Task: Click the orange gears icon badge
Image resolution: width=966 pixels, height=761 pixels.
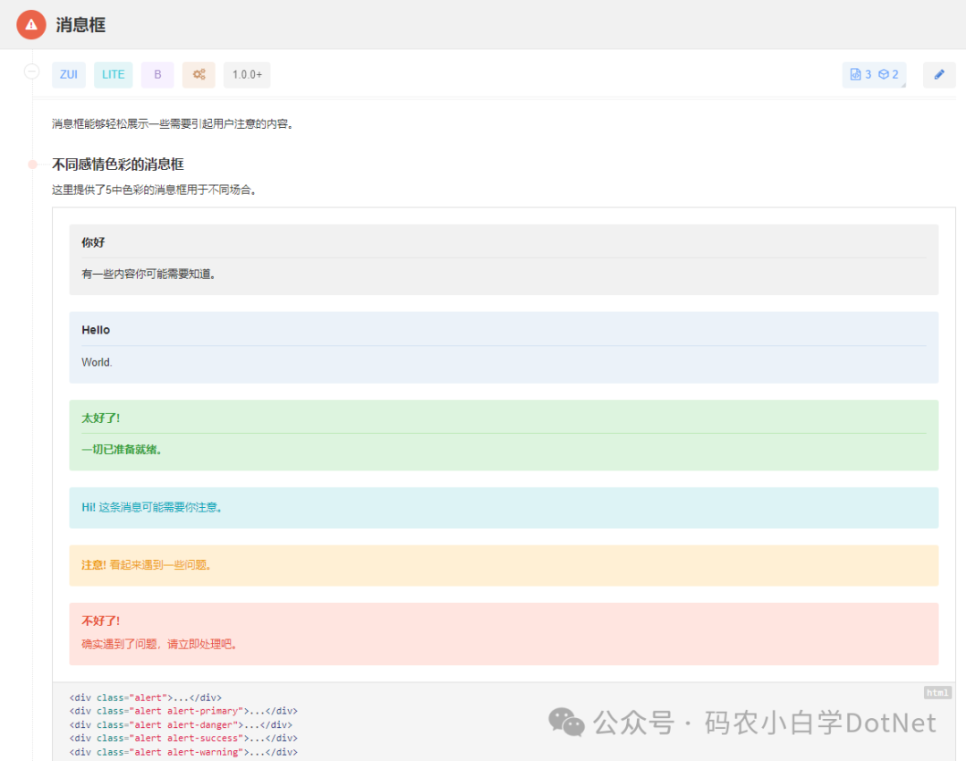Action: coord(199,75)
